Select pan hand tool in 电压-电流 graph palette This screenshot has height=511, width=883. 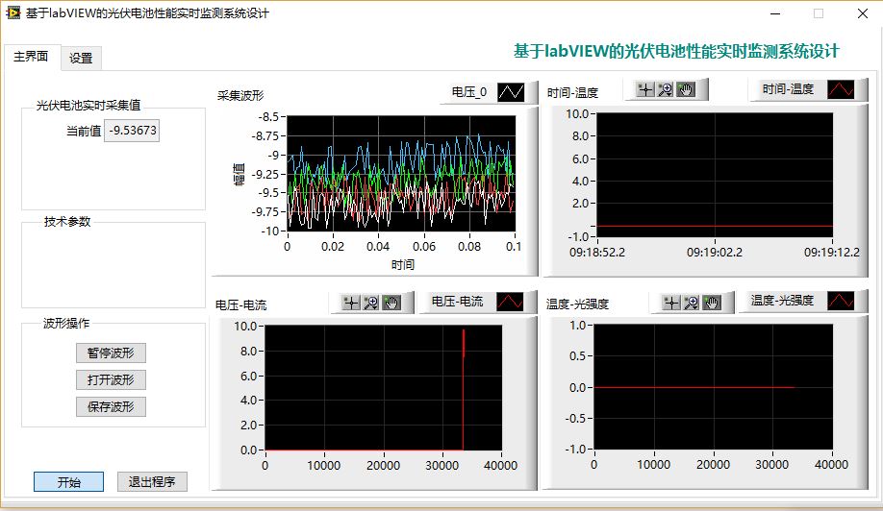point(391,303)
